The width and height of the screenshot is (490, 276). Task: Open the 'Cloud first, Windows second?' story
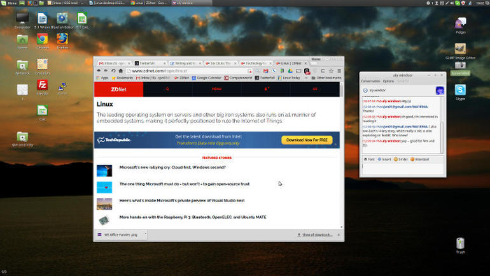[172, 168]
